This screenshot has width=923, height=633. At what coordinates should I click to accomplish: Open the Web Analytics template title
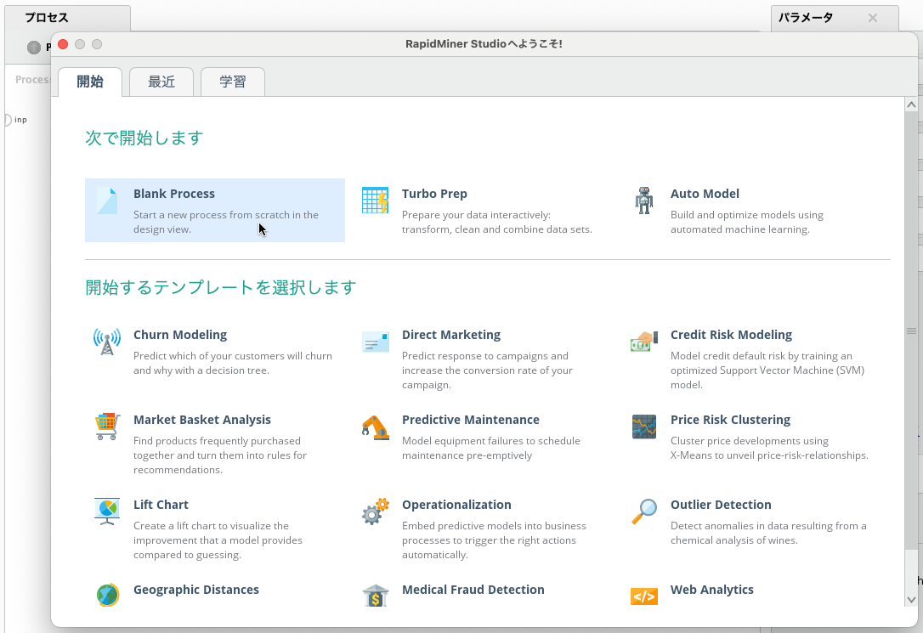click(712, 590)
